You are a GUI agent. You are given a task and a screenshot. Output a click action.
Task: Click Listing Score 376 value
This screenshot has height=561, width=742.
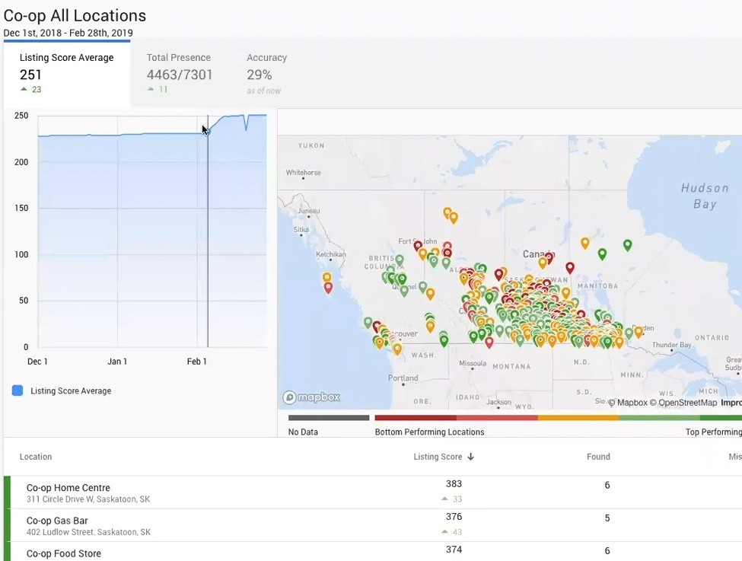[454, 517]
